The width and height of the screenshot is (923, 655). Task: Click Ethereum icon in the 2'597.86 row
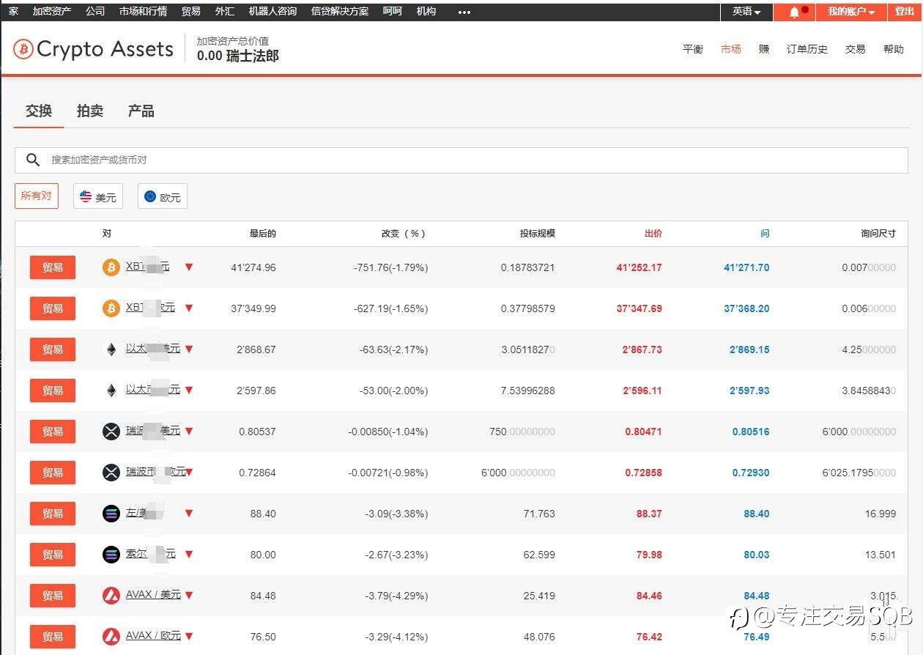111,391
